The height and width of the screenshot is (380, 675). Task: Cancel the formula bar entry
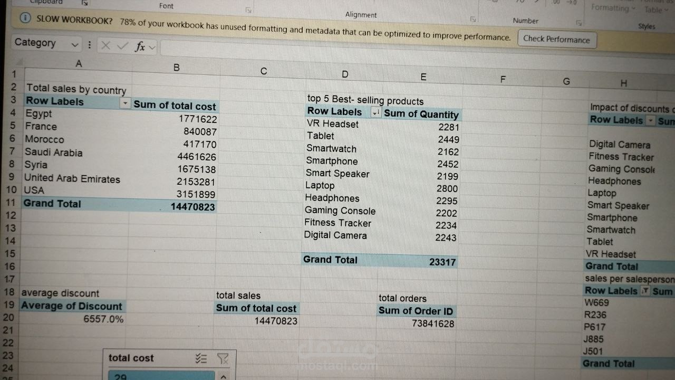(106, 45)
